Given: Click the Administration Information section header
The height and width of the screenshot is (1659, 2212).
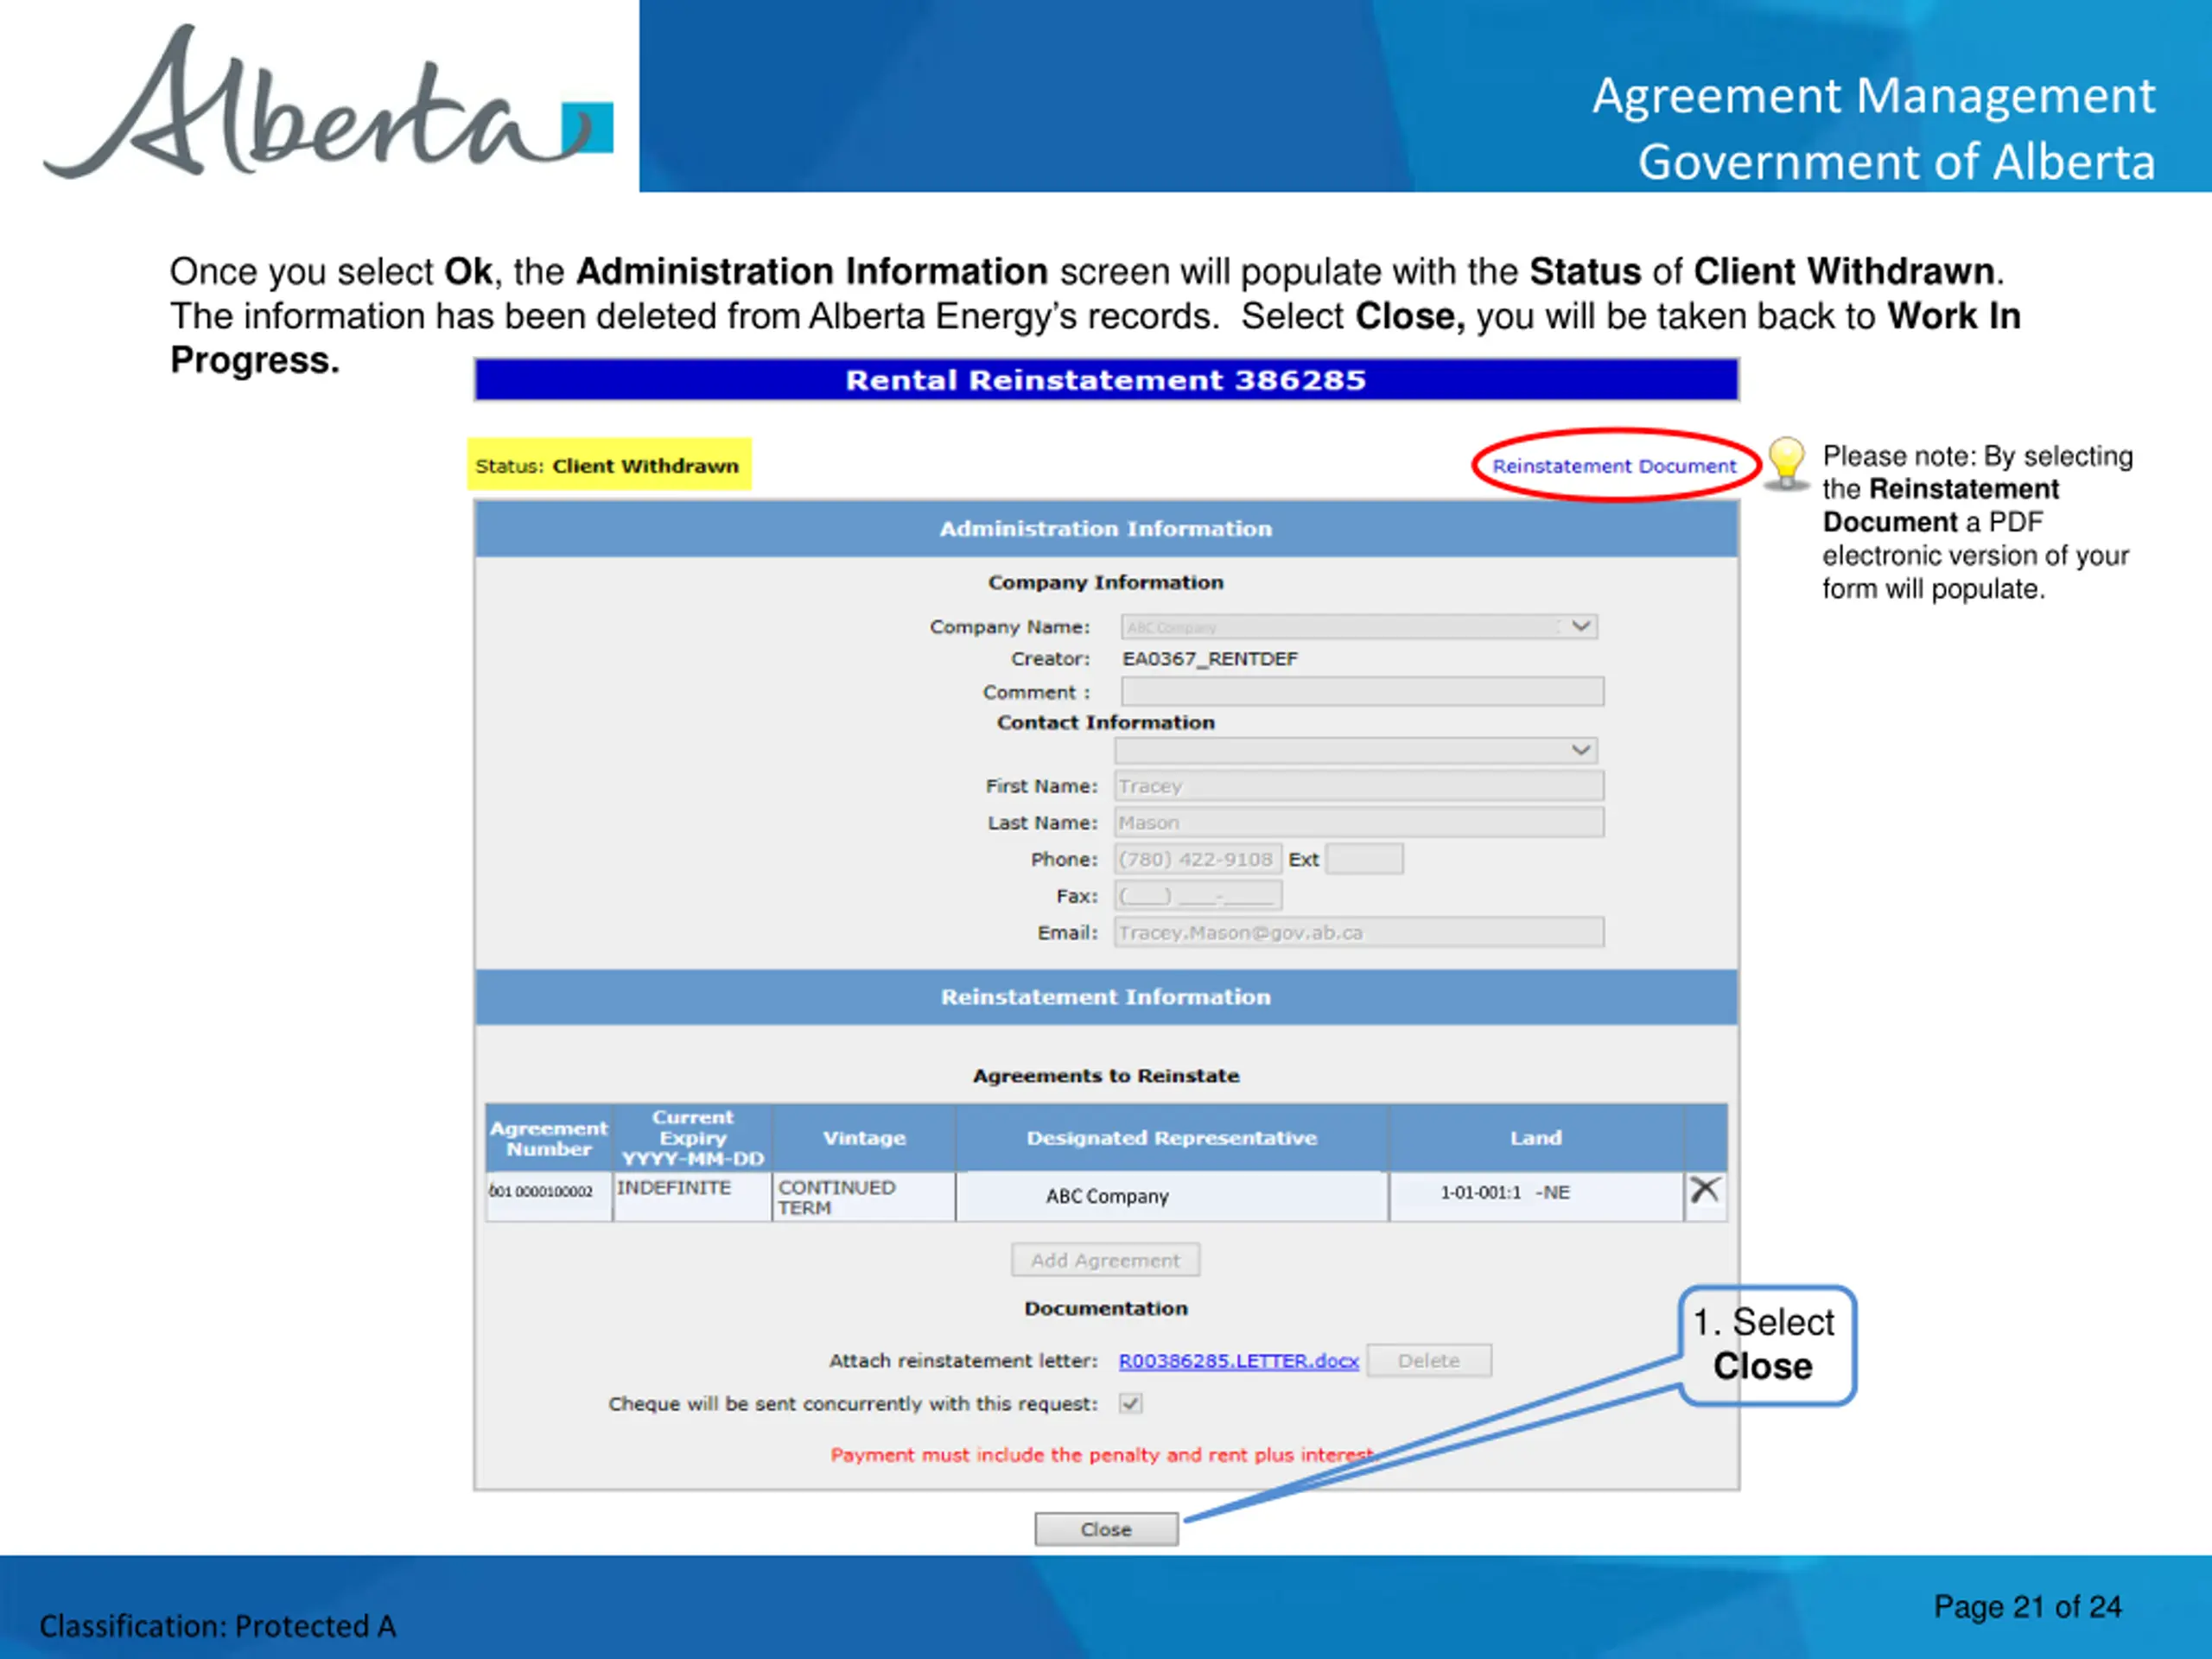Looking at the screenshot, I should pyautogui.click(x=1106, y=529).
